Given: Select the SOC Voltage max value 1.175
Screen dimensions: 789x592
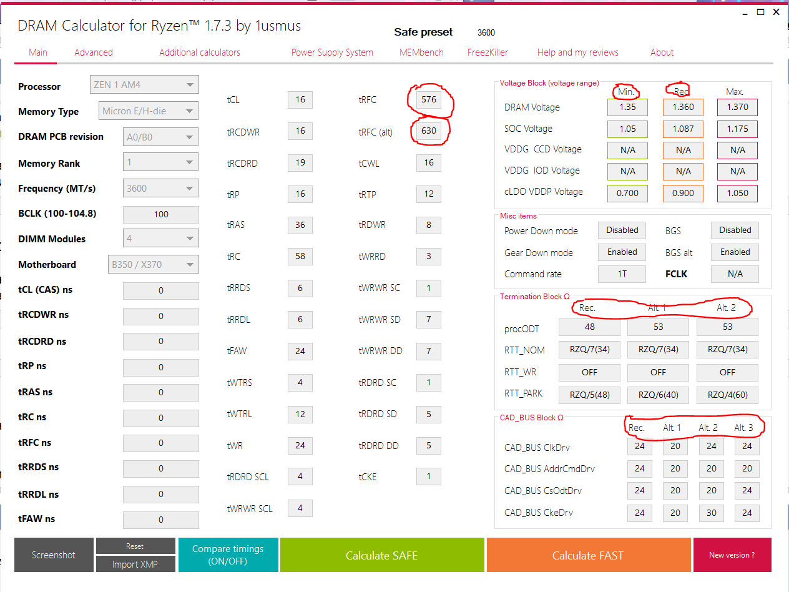Looking at the screenshot, I should click(x=737, y=129).
